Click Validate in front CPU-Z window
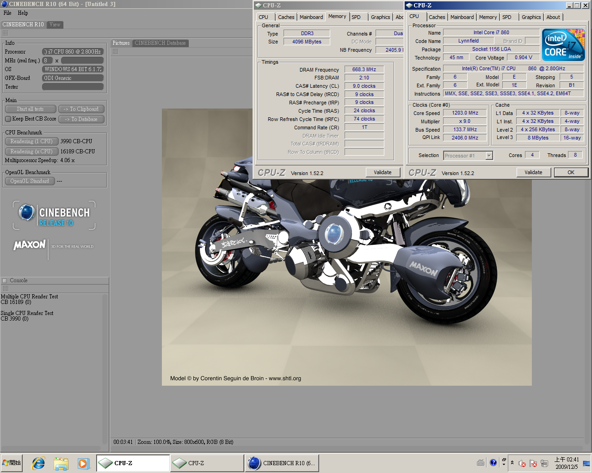 pyautogui.click(x=533, y=172)
